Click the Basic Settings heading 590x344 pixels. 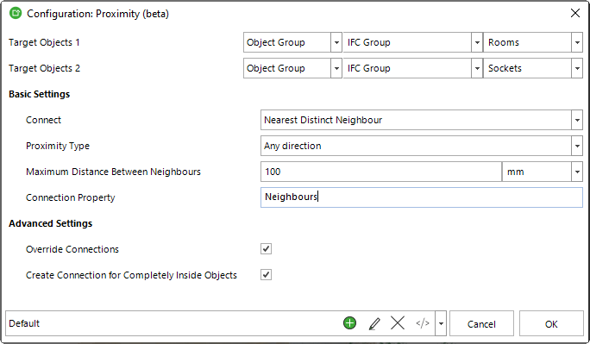(39, 94)
